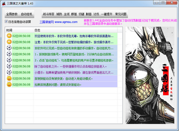The width and height of the screenshot is (179, 131).
Task: Minimize the 三国谋之大皇帝 window
Action: pyautogui.click(x=157, y=2)
